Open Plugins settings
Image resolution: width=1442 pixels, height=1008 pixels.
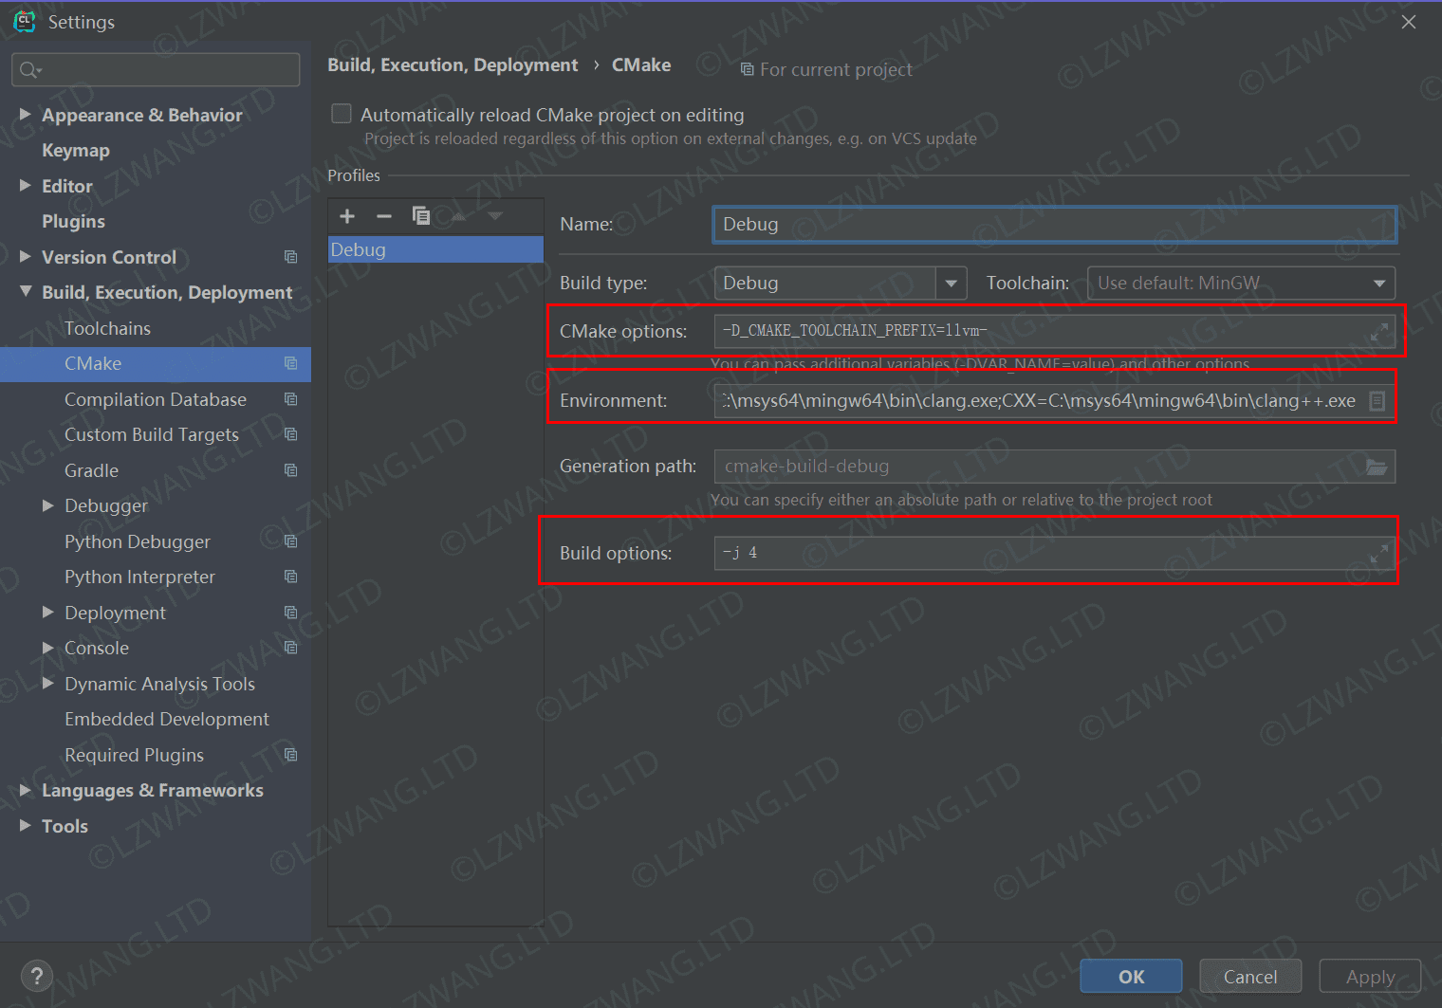pyautogui.click(x=73, y=222)
